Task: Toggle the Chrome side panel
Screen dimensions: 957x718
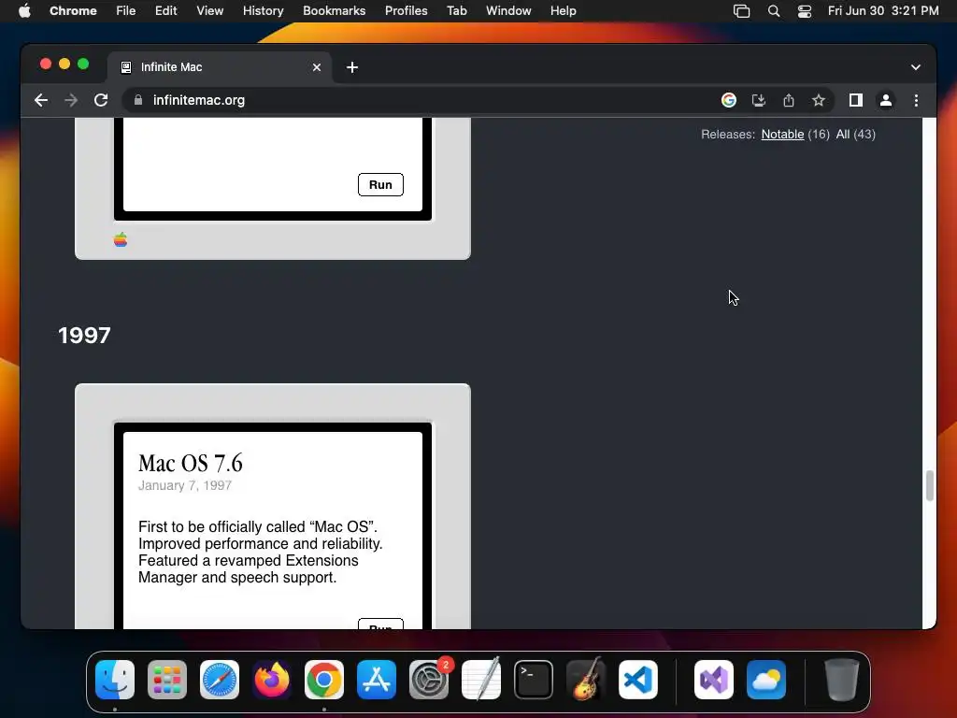Action: point(856,100)
